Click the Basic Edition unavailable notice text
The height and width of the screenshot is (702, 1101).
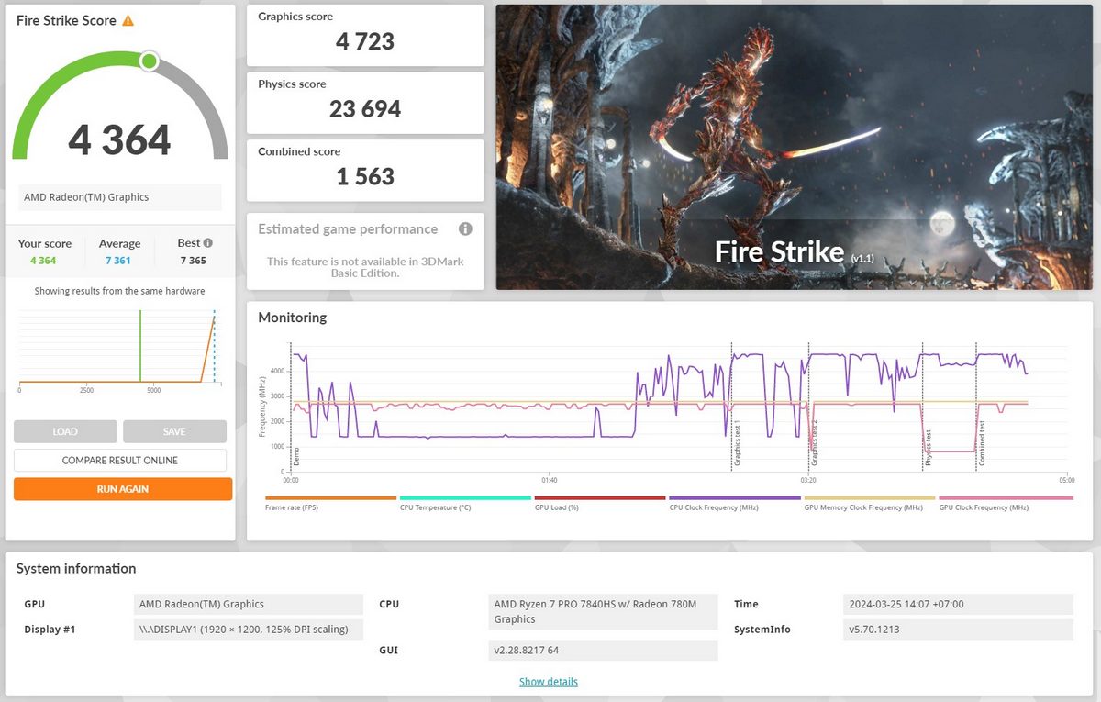(x=365, y=267)
